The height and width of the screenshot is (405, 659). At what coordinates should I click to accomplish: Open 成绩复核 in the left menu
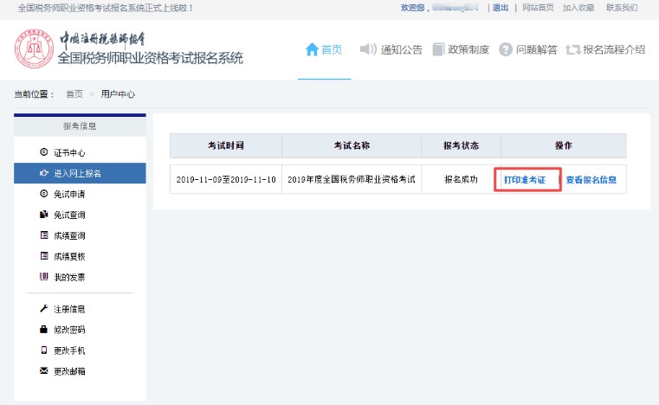tap(69, 256)
